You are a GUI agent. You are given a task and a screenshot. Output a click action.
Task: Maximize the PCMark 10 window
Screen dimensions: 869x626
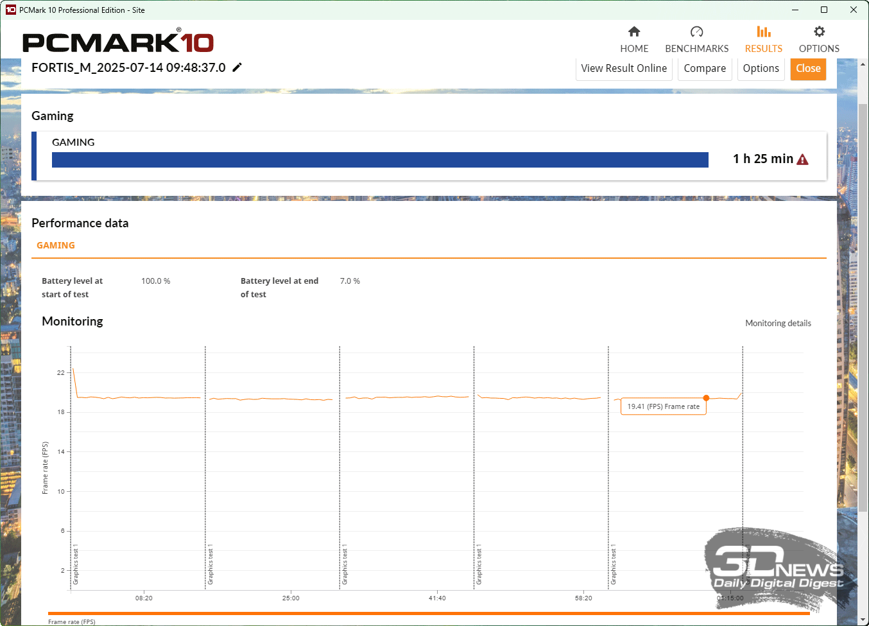(x=824, y=10)
